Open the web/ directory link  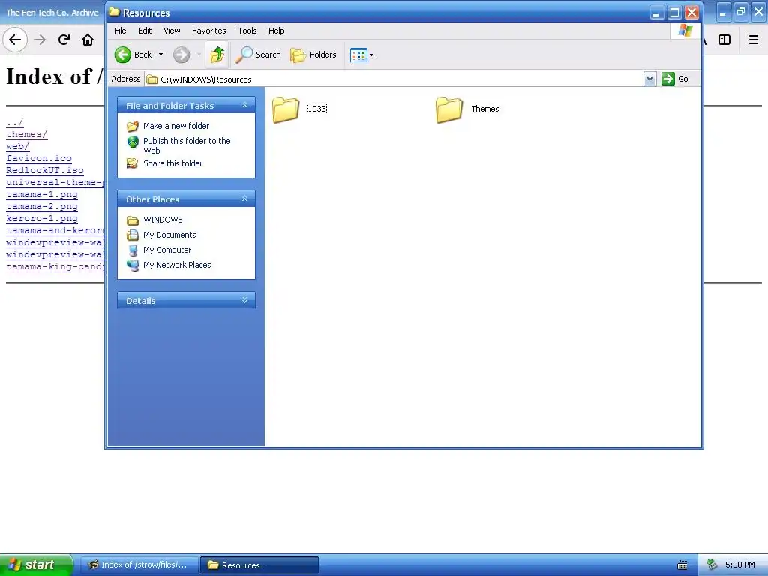[x=18, y=146]
